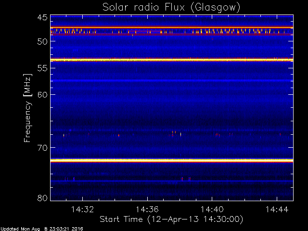Click the 14:40 time axis label
The width and height of the screenshot is (308, 231).
(x=212, y=209)
